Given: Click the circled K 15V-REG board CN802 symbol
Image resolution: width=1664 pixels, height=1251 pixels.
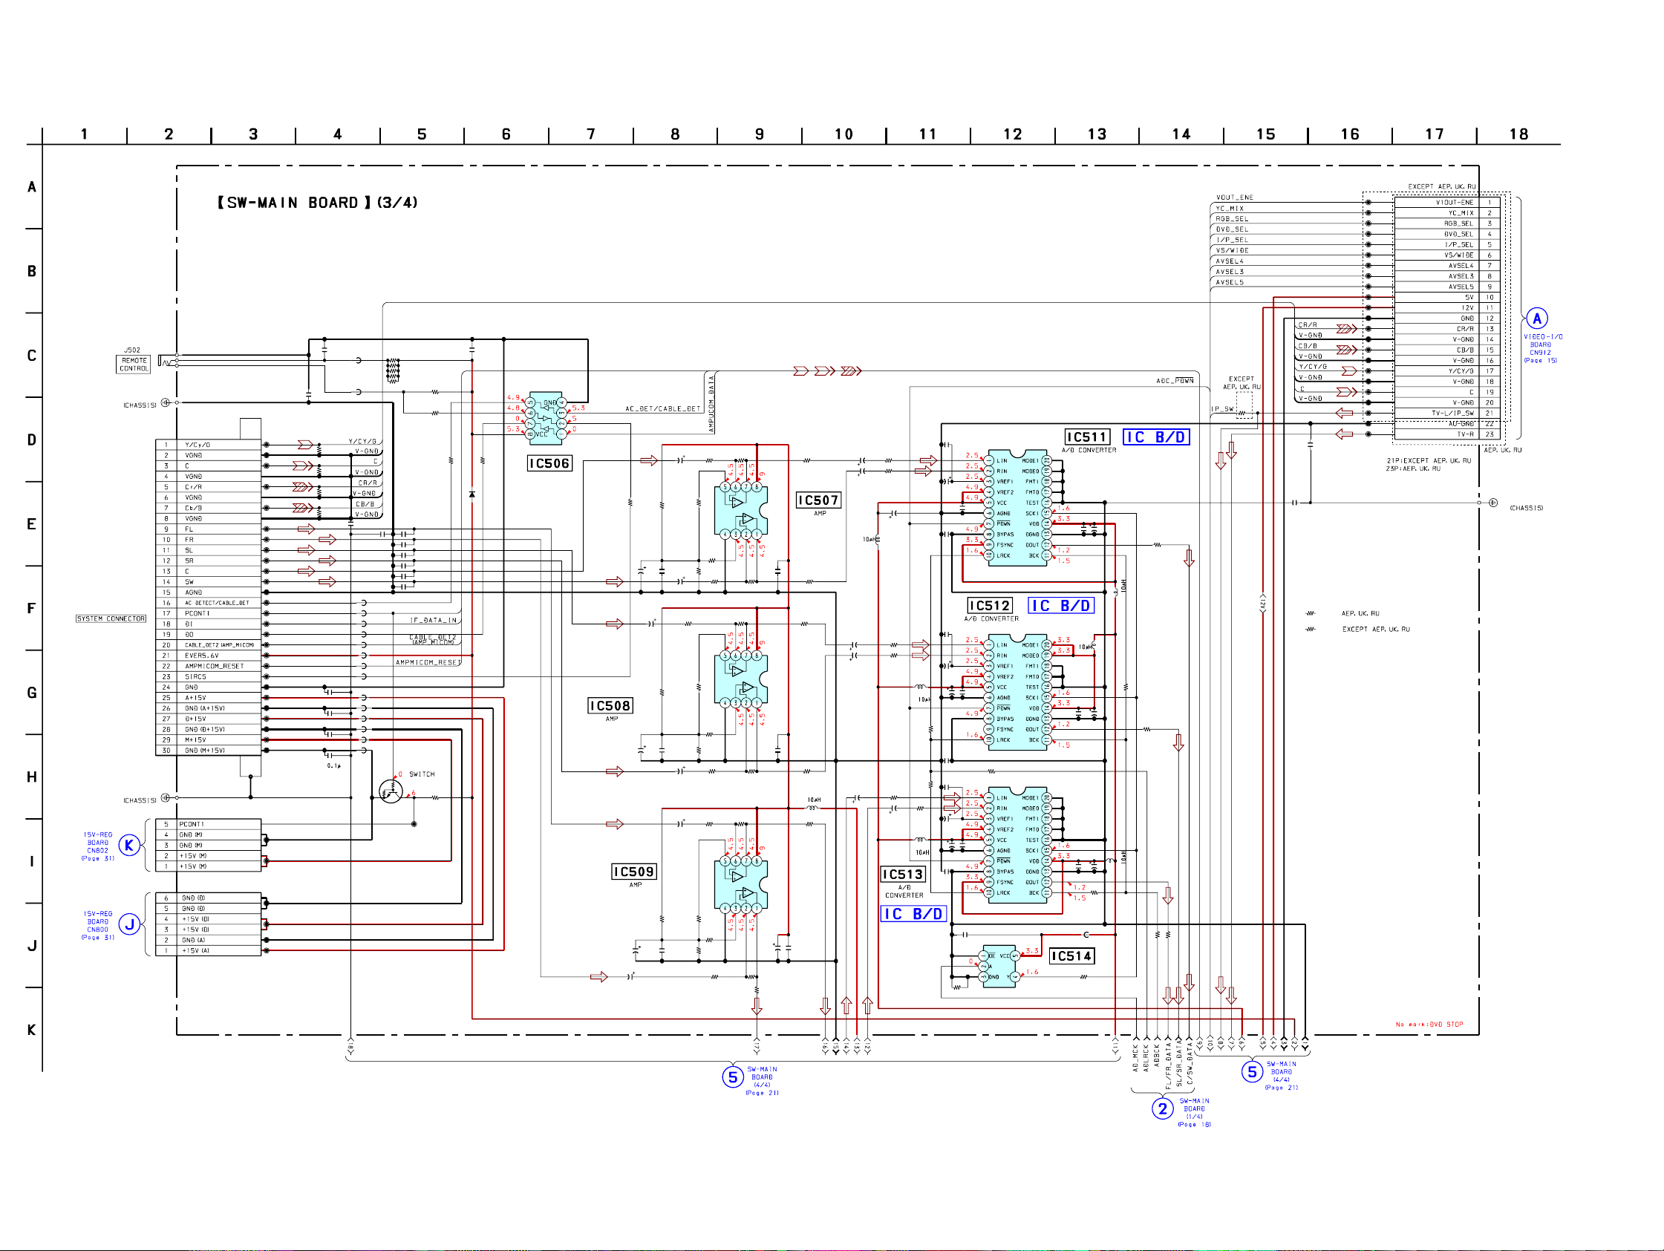Looking at the screenshot, I should (129, 845).
